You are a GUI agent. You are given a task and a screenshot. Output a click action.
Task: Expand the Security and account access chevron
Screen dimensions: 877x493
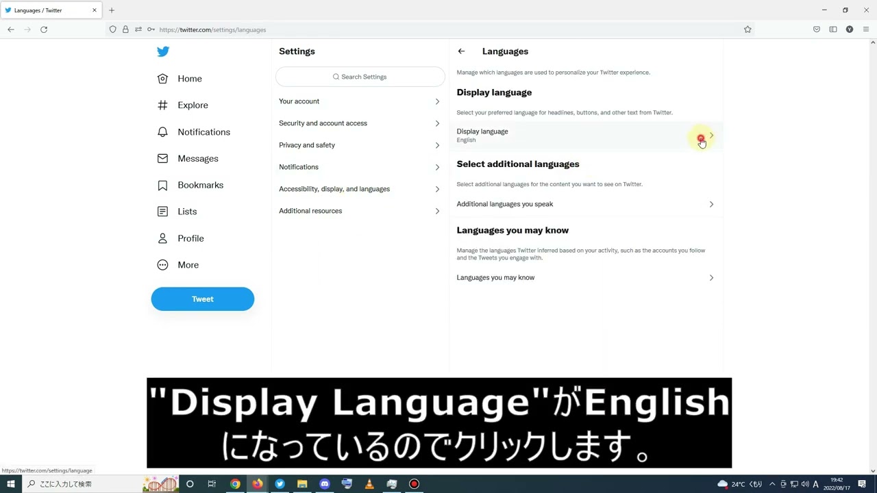(x=437, y=123)
